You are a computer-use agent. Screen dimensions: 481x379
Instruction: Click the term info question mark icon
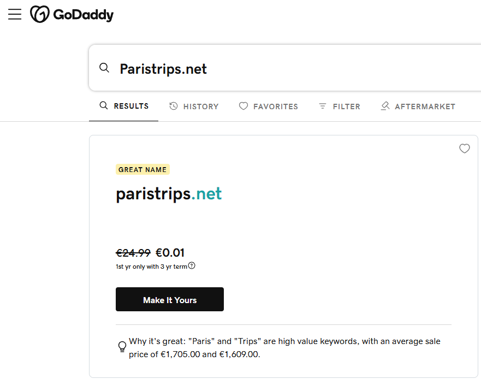pyautogui.click(x=192, y=266)
